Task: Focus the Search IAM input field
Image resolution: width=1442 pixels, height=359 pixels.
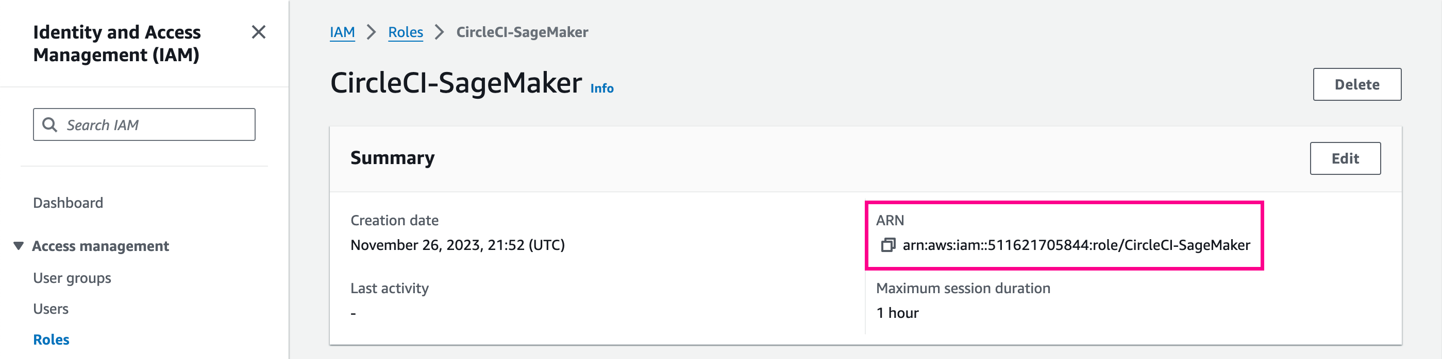Action: tap(144, 124)
